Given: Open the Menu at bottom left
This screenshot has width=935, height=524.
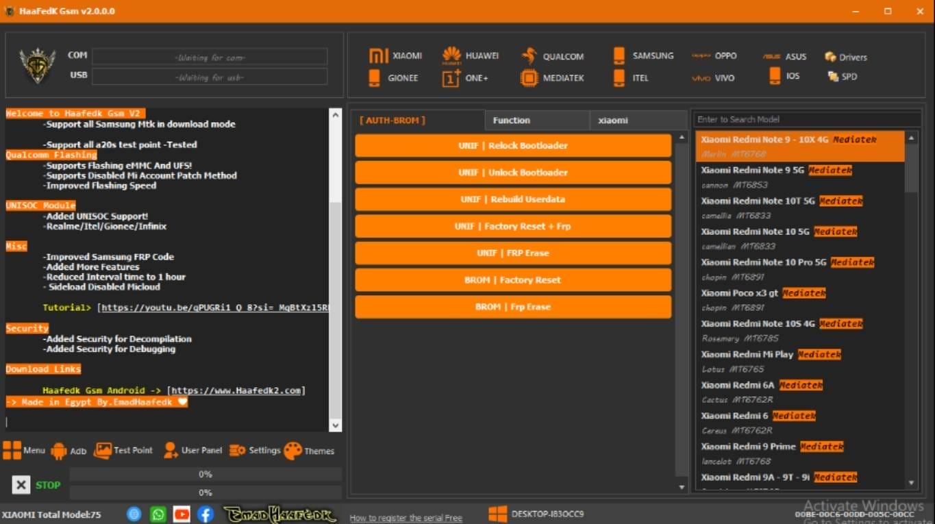Looking at the screenshot, I should [x=26, y=450].
